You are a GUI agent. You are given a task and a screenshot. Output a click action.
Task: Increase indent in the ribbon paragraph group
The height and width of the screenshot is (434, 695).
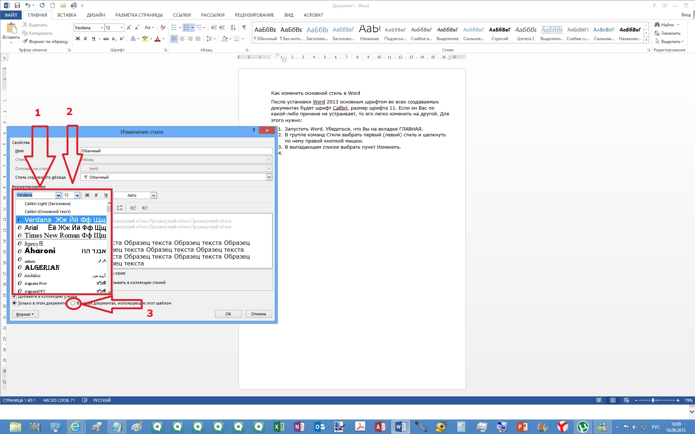[222, 27]
